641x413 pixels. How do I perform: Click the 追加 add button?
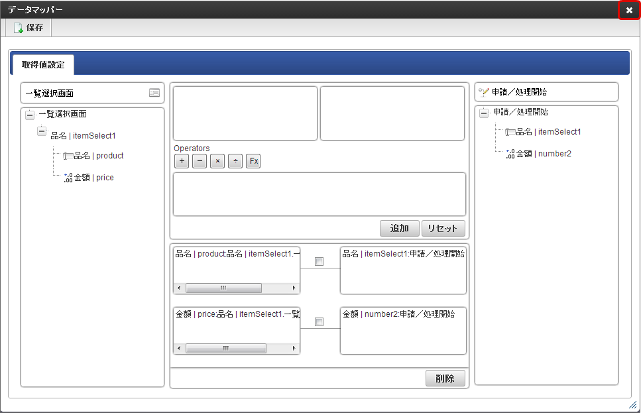coord(400,228)
